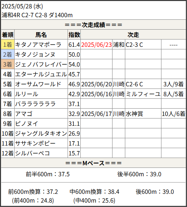This screenshot has width=187, height=207.
Task: Select the 3人/9着 result cell
Action: tap(173, 84)
